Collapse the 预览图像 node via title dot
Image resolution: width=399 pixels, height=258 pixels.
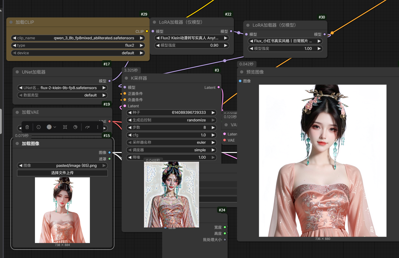[242, 72]
